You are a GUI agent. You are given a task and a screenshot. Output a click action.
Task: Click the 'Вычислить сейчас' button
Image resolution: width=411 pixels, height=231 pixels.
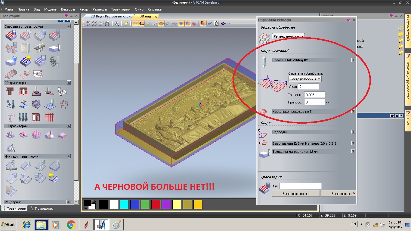(338, 194)
